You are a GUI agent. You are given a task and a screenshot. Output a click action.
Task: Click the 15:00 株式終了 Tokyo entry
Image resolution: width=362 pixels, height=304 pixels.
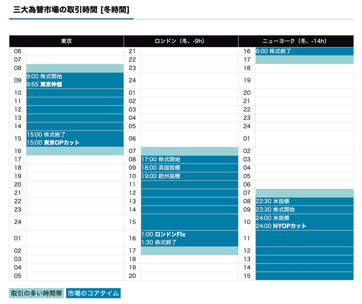[46, 135]
